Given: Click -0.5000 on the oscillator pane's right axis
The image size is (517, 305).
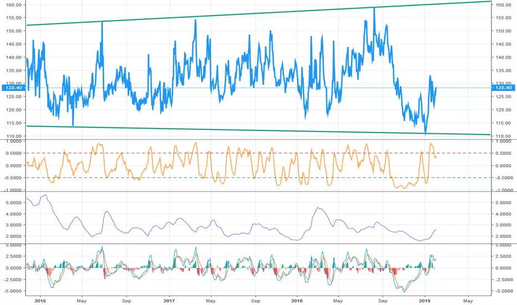Looking at the screenshot, I should click(x=504, y=177).
